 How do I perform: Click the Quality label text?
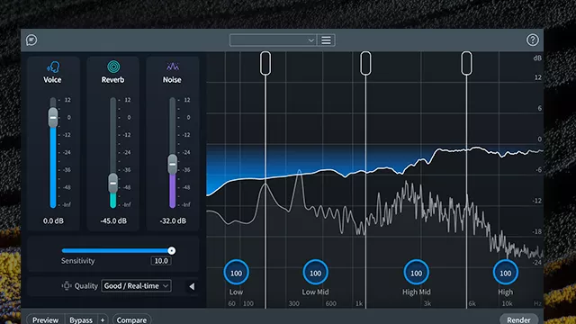click(x=86, y=286)
